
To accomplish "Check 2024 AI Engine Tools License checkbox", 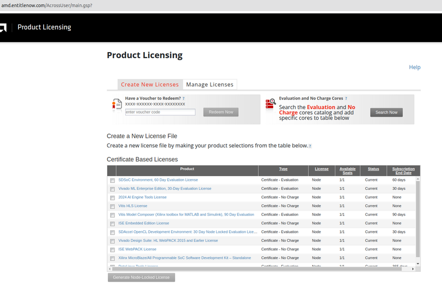I will coord(112,198).
